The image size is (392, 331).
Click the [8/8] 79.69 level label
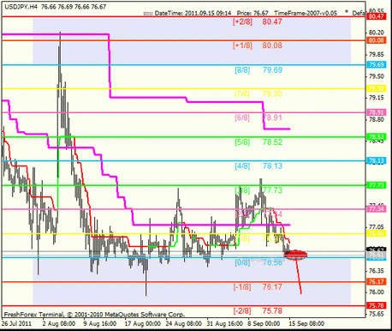pyautogui.click(x=258, y=70)
